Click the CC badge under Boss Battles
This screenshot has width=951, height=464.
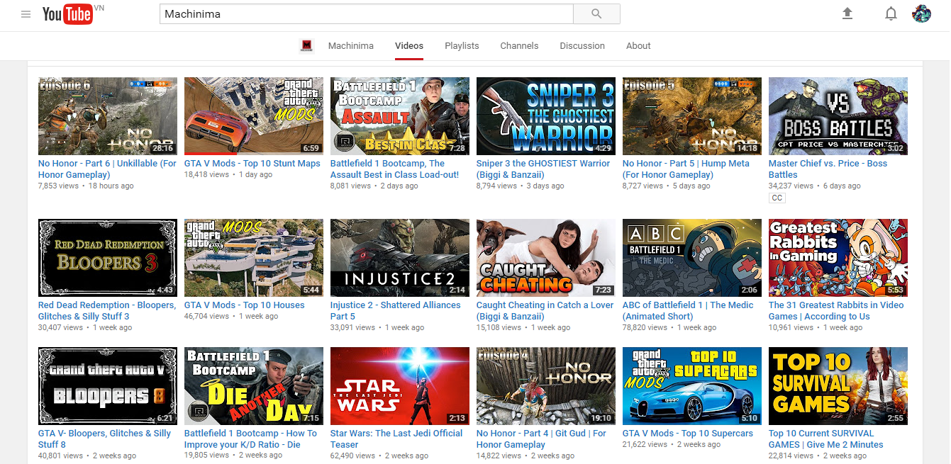click(x=777, y=198)
